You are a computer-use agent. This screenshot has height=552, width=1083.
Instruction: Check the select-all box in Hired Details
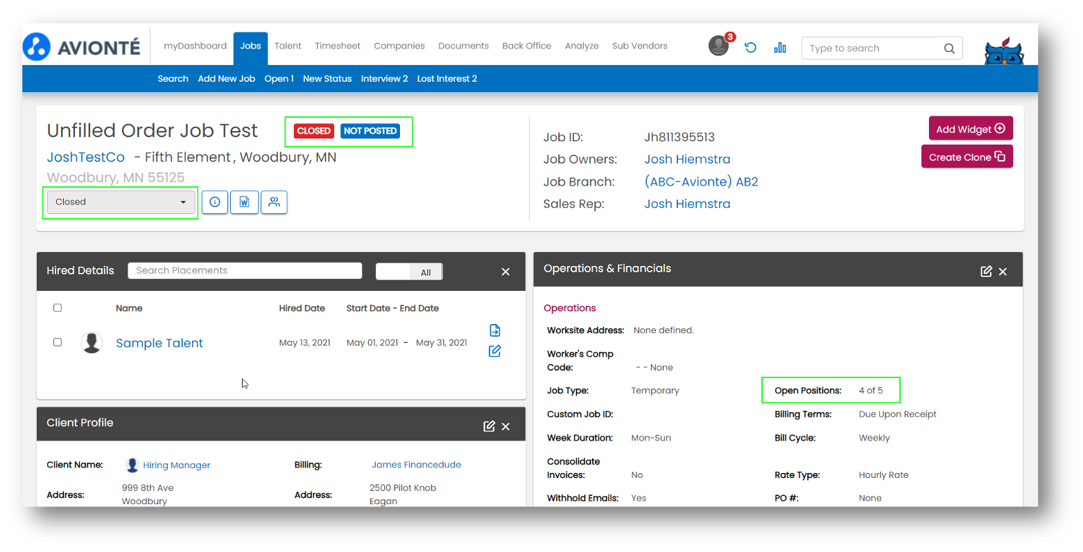coord(58,308)
